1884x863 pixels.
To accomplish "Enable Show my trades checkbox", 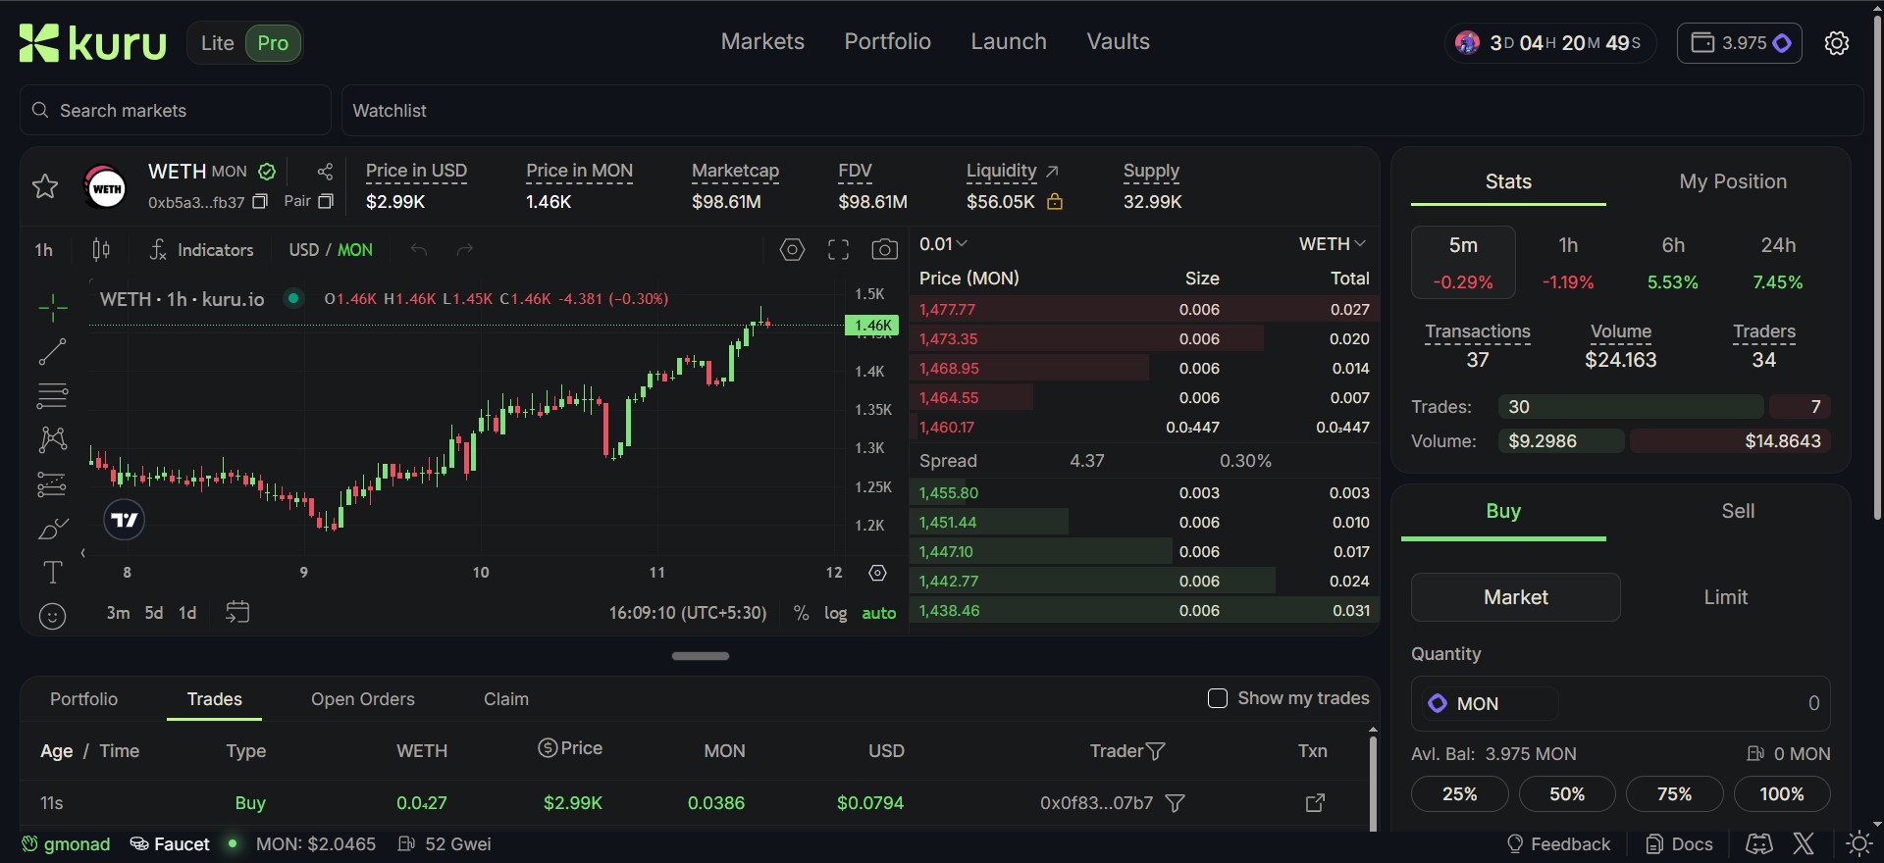I will pyautogui.click(x=1218, y=698).
